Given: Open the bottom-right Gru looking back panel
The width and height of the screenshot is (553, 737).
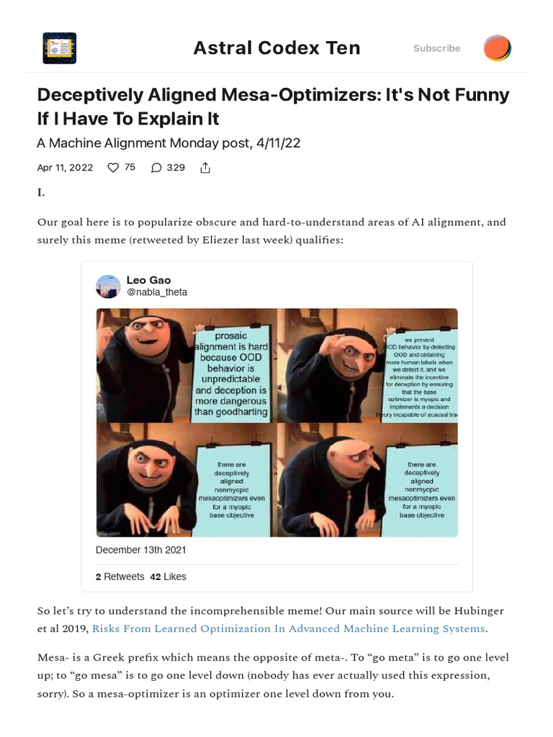Looking at the screenshot, I should (x=368, y=480).
